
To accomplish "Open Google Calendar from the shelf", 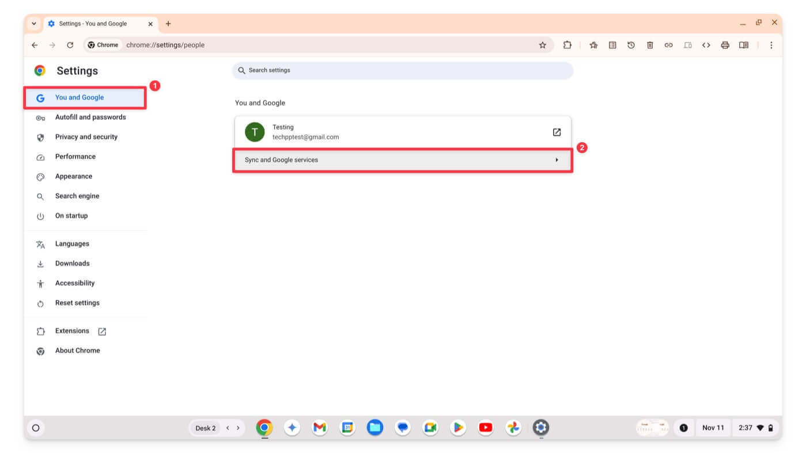I will (x=347, y=428).
